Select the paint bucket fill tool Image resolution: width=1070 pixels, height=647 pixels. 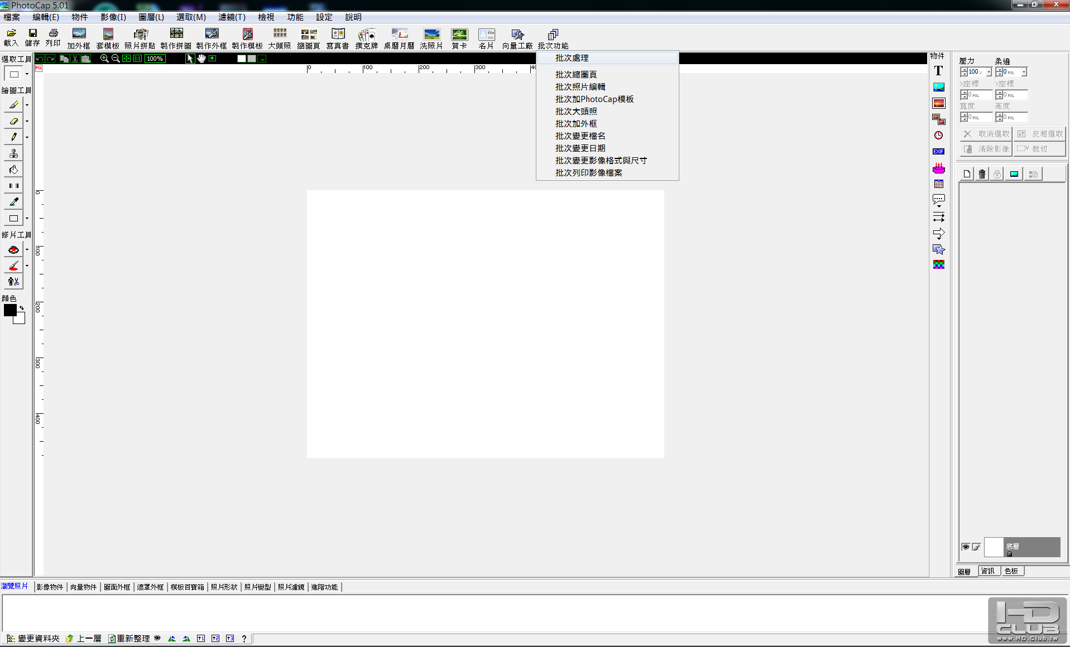click(x=13, y=170)
